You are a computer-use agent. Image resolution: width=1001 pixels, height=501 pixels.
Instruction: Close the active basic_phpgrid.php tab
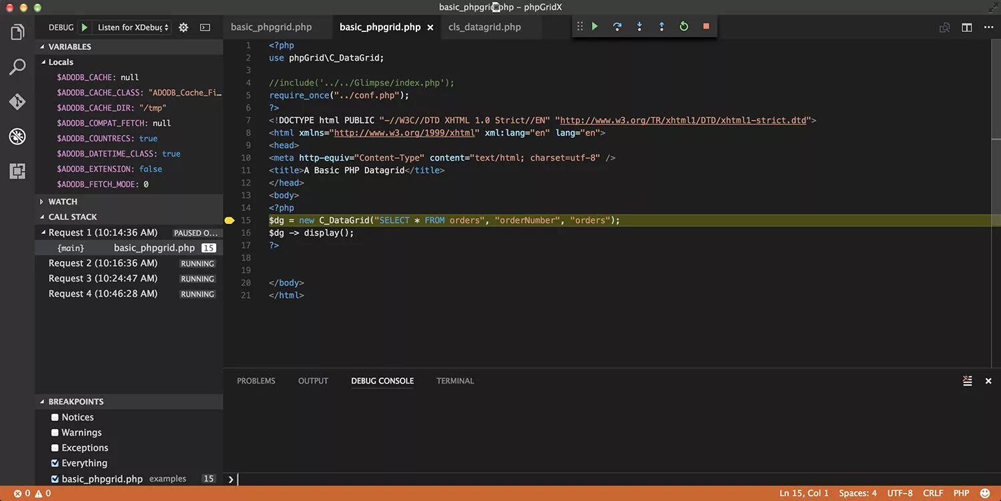(x=430, y=27)
